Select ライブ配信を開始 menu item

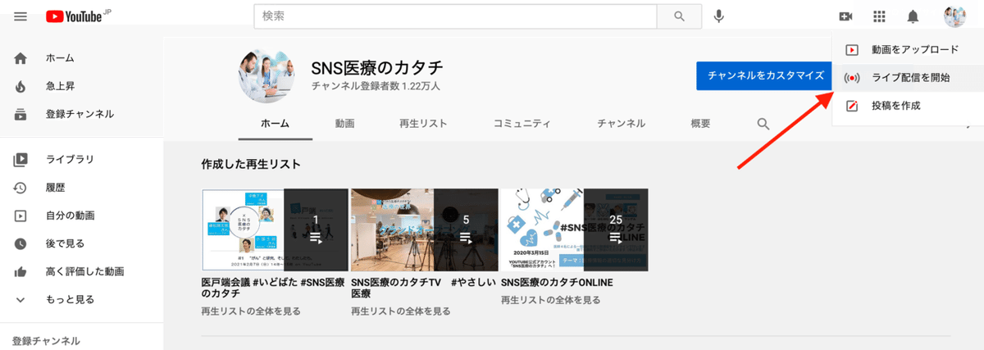[908, 78]
